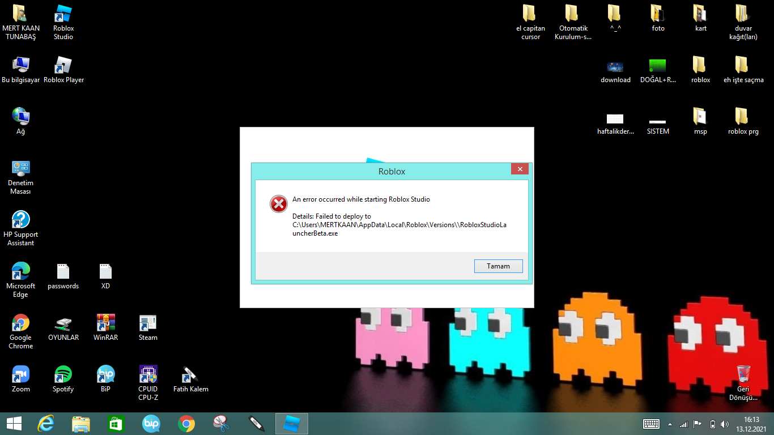Open the Windows Start button
774x435 pixels.
[14, 424]
